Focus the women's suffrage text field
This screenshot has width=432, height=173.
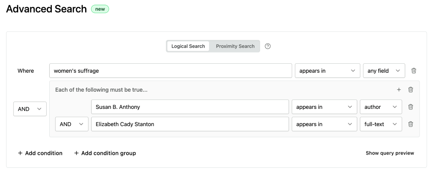[x=170, y=71]
